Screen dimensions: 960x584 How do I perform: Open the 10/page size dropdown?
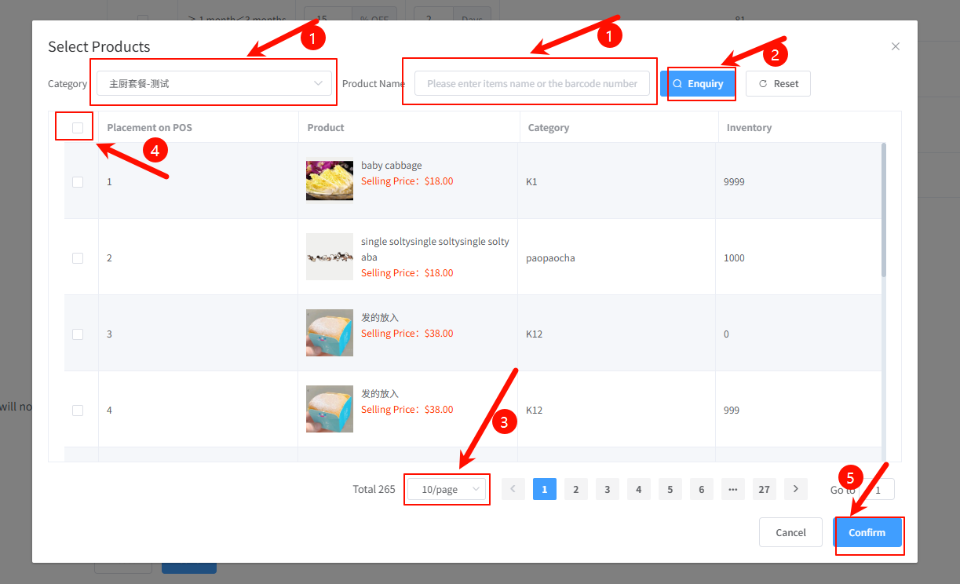[447, 490]
